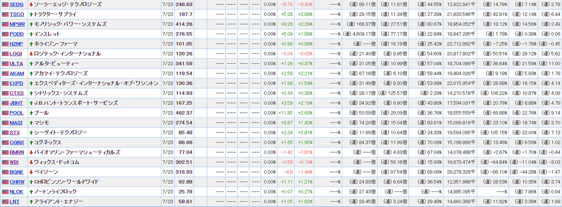
Task: Click the red down arrow by ベイジーン
Action: tap(31, 171)
